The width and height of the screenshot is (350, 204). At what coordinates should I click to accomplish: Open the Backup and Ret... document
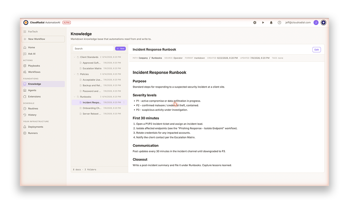[x=92, y=85]
